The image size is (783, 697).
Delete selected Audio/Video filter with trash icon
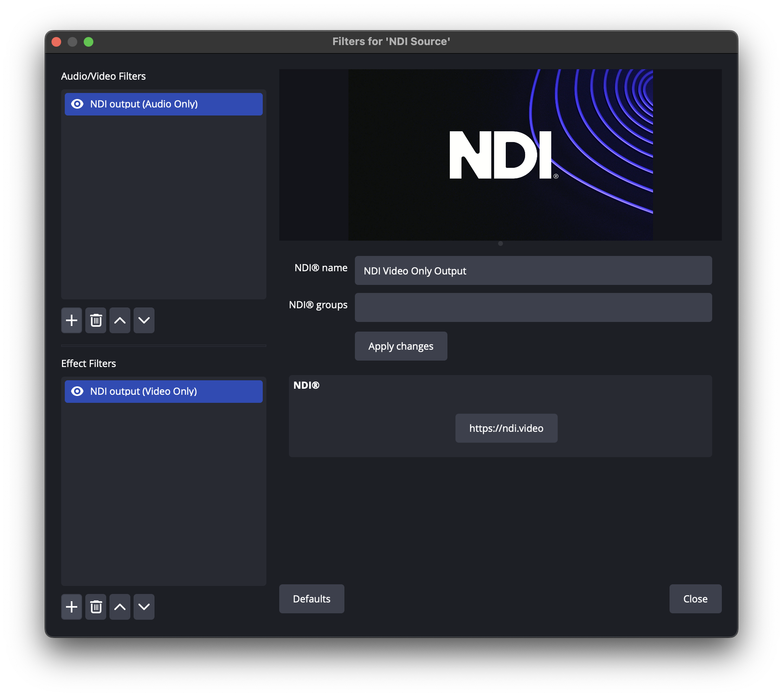click(x=96, y=320)
